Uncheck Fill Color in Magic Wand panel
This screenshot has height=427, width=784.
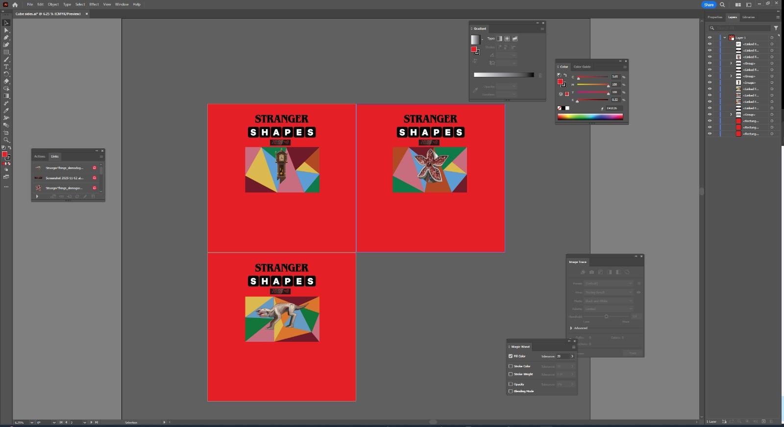click(x=511, y=356)
